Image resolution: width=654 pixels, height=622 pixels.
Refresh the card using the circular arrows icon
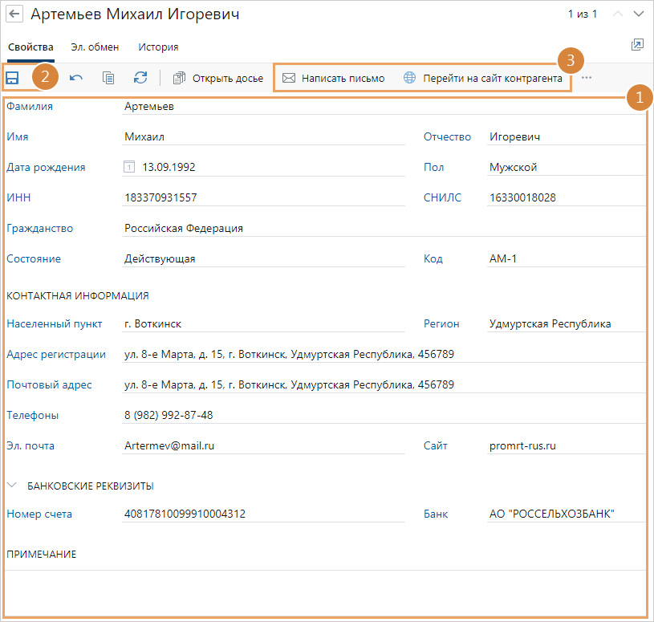[140, 78]
